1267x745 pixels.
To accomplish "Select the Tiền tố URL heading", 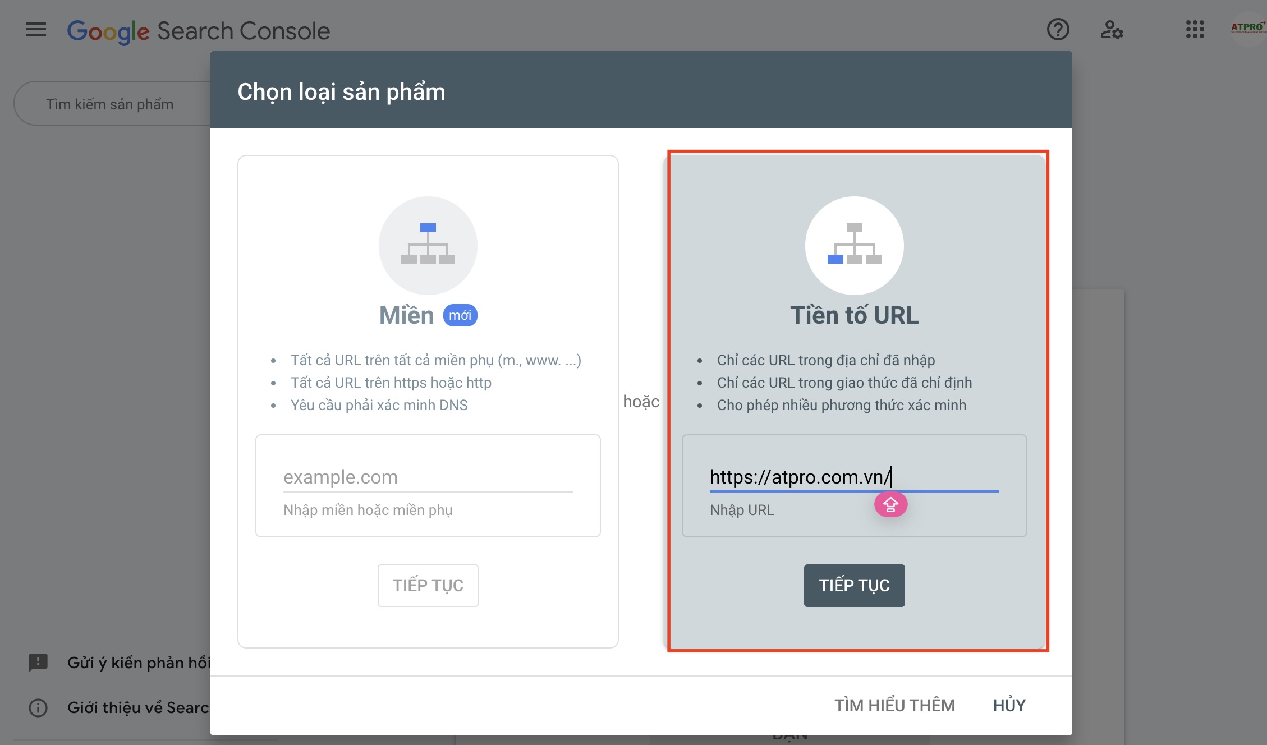I will (854, 315).
